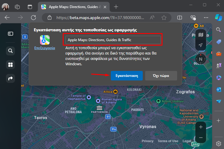Customize Edge sidebar with plus
Screen dimensions: 224x149
coord(218,121)
